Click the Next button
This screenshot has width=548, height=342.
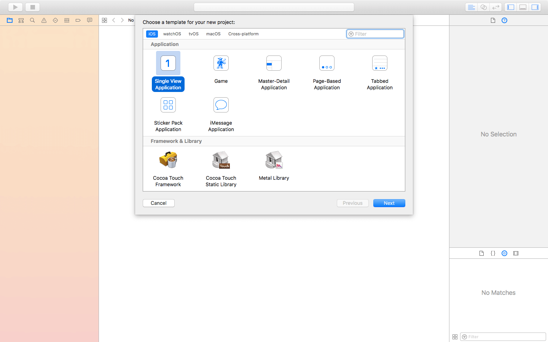point(389,203)
